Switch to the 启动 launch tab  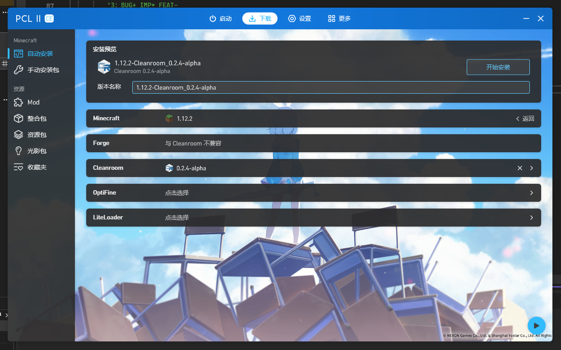(x=220, y=18)
